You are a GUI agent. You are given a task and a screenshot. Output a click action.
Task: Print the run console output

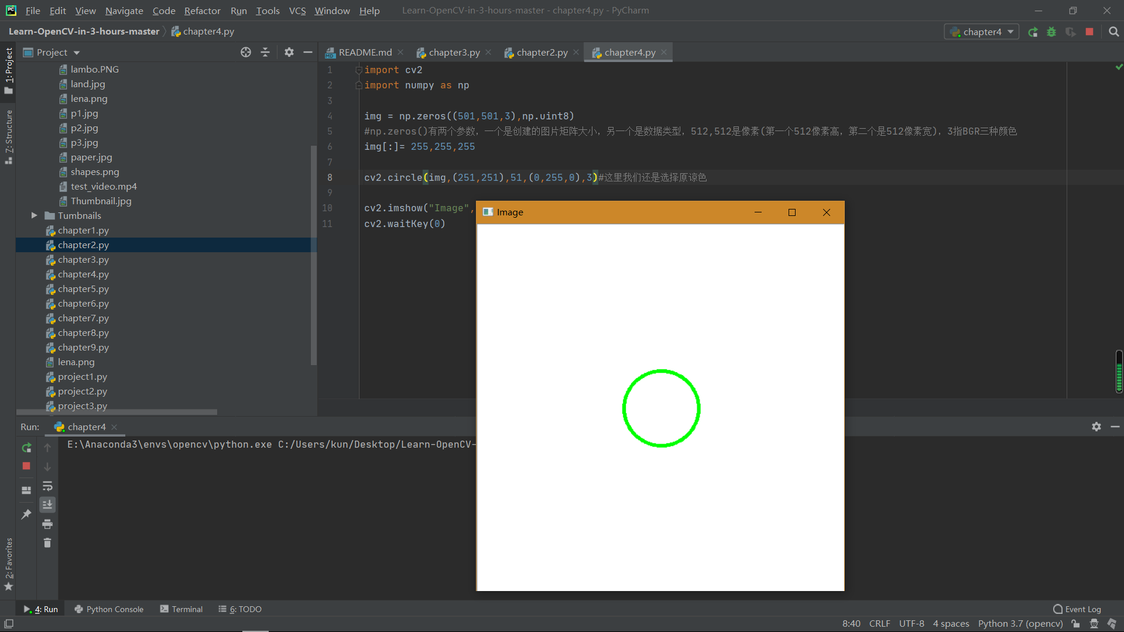(47, 524)
